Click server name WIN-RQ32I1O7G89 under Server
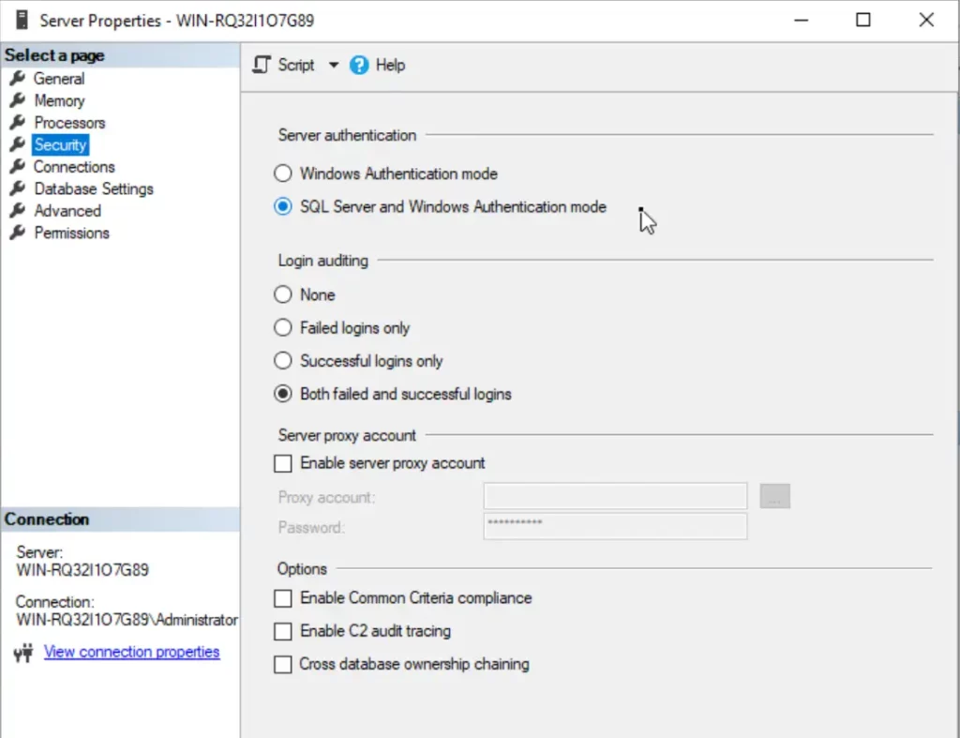The width and height of the screenshot is (960, 738). tap(82, 570)
